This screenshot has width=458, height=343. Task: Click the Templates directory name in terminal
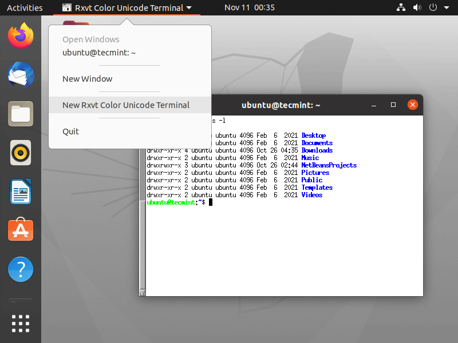pos(317,188)
